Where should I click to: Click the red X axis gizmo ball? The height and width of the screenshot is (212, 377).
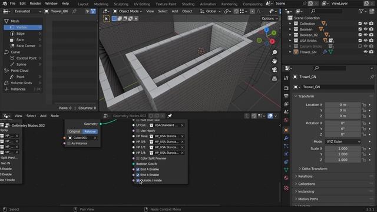pyautogui.click(x=272, y=41)
